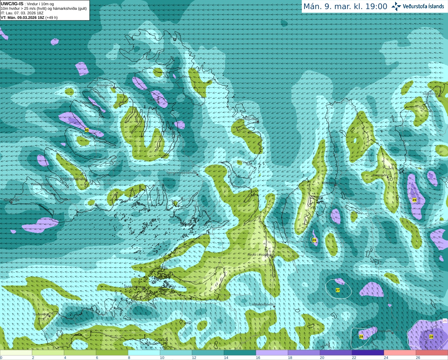
Task: Click the Steingrímsfjarðarheiði station label
Action: (181, 173)
